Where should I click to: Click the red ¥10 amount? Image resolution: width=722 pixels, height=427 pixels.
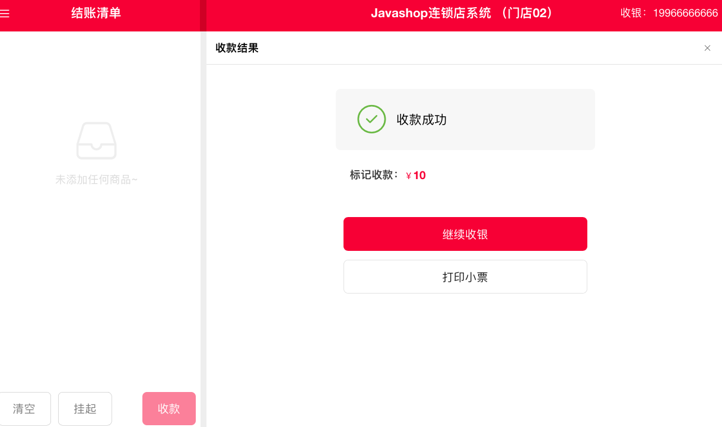click(416, 176)
